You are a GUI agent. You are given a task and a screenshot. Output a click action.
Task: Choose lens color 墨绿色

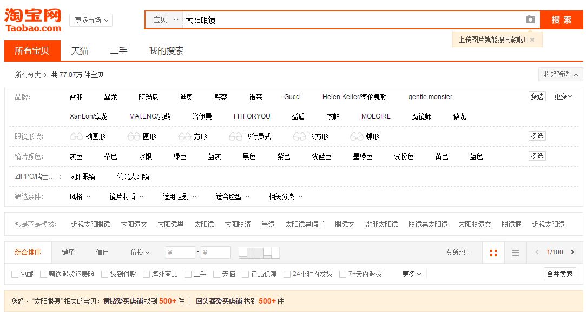pos(363,156)
